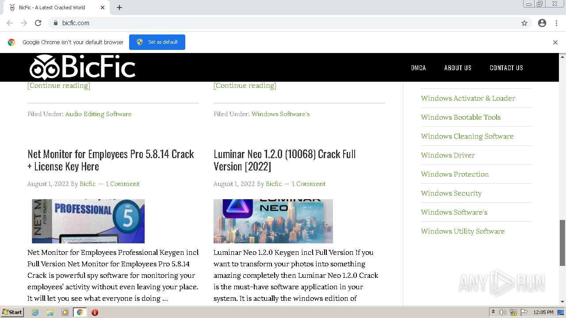Open Windows Driver category
Image resolution: width=566 pixels, height=318 pixels.
click(x=448, y=155)
